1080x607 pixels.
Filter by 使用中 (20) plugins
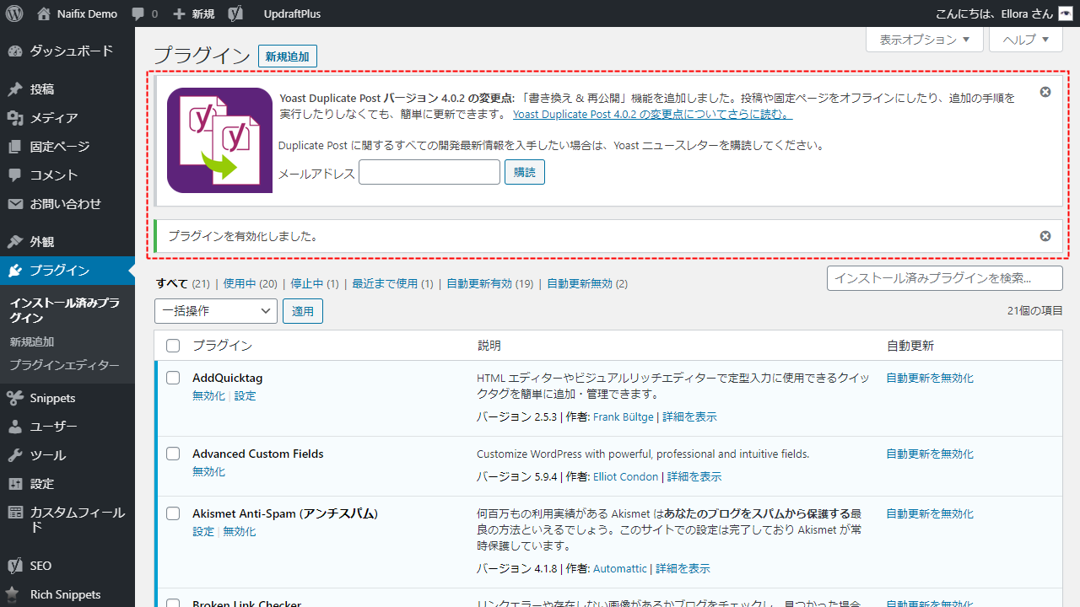[251, 284]
